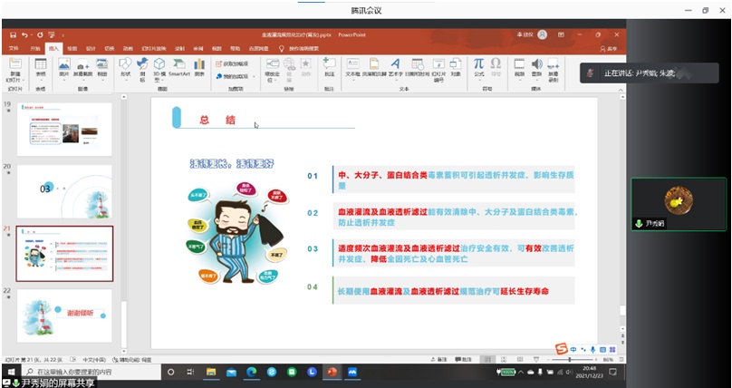The height and width of the screenshot is (388, 732).
Task: Insert a text box (文本框)
Action: click(352, 67)
